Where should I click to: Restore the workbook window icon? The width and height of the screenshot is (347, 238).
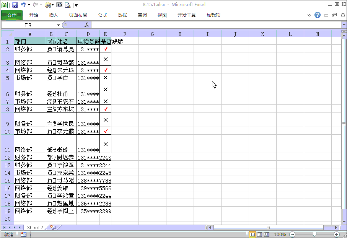tap(334, 15)
